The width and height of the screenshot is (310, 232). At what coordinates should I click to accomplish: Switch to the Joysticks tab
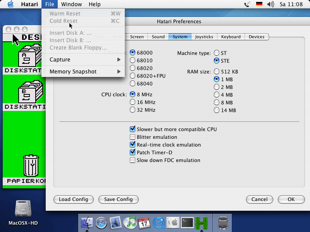pyautogui.click(x=204, y=37)
